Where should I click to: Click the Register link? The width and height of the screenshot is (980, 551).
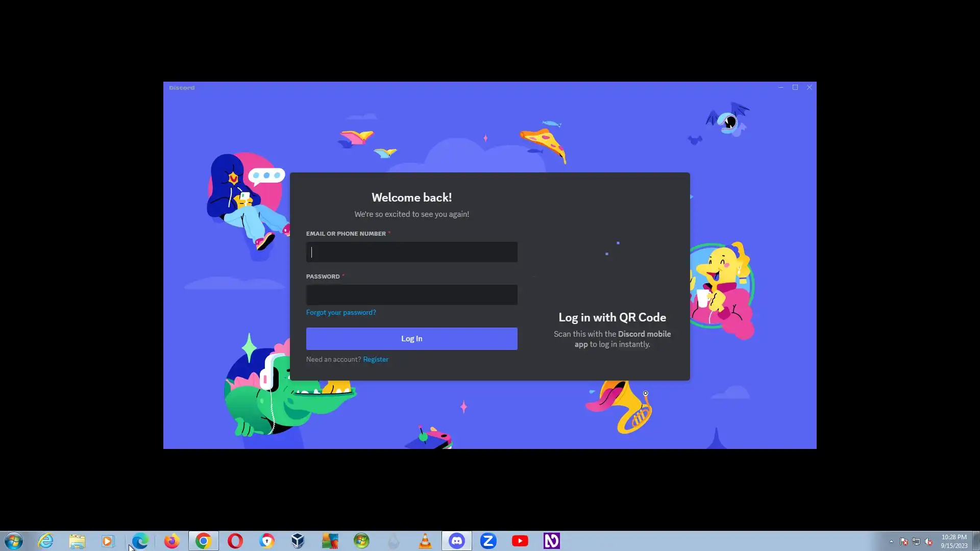(375, 359)
